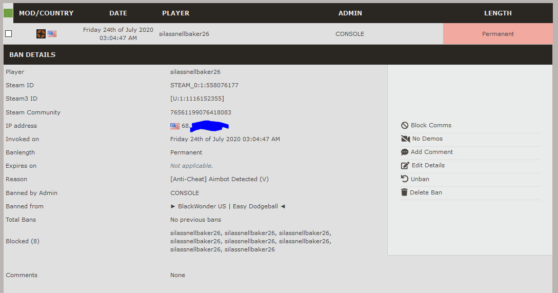Select the Delete Ban link
Screen dimensions: 558x293
426,192
